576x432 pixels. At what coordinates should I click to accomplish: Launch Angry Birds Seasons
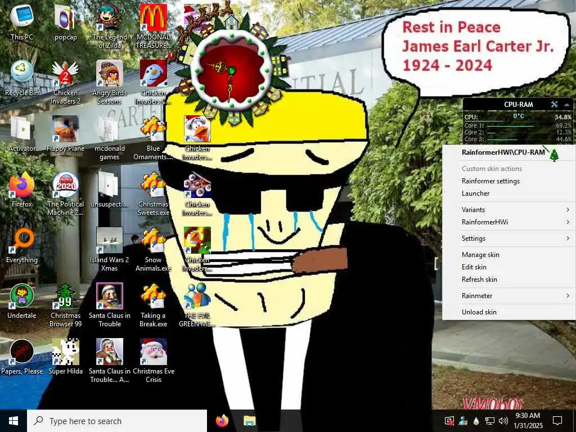point(110,82)
